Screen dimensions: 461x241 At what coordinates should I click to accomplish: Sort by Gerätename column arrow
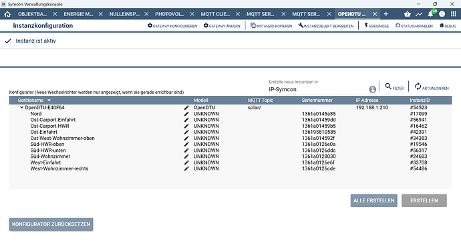pyautogui.click(x=49, y=101)
